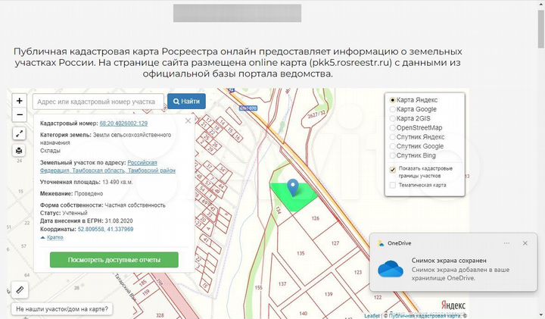Click the Найти search button

click(186, 102)
